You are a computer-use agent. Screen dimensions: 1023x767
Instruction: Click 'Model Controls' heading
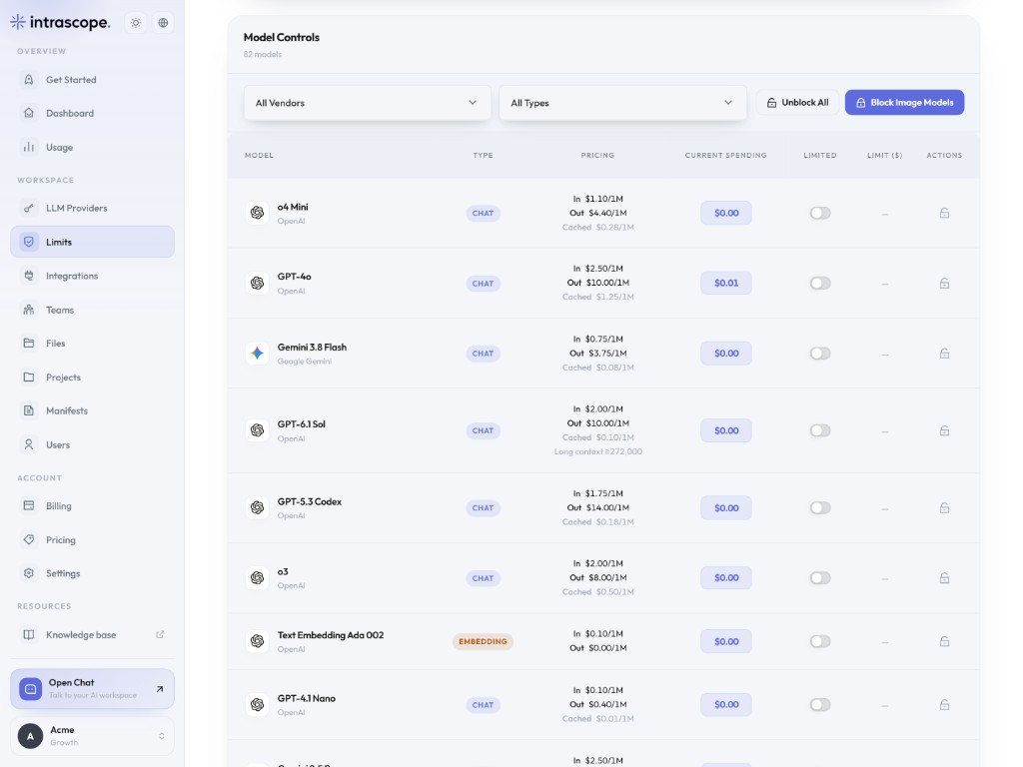[x=281, y=37]
